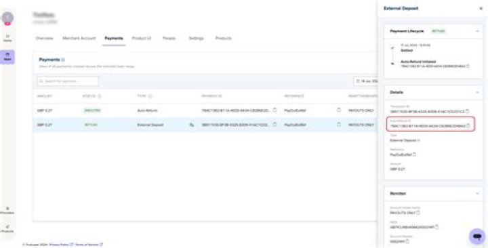Click info icon next to External Deposit type

[418, 140]
